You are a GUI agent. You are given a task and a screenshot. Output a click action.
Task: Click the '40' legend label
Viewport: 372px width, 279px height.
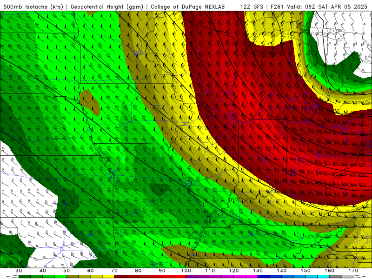pyautogui.click(x=43, y=271)
